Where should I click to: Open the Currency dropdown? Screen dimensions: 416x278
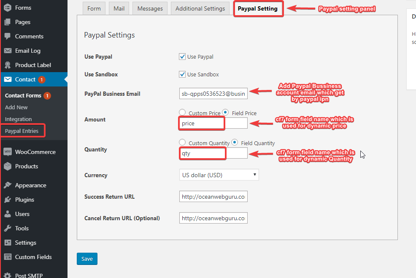[219, 175]
